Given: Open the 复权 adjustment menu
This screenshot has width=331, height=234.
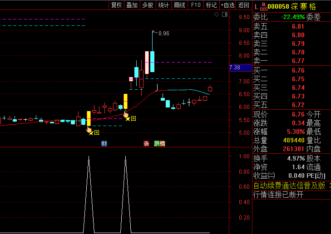Looking at the screenshot, I should pyautogui.click(x=116, y=5).
